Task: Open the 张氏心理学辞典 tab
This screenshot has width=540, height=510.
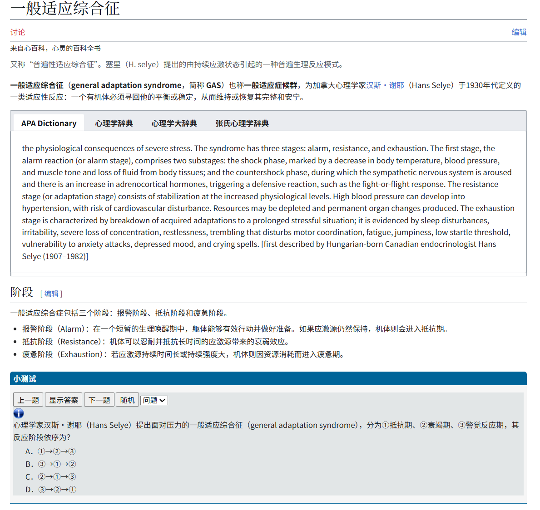Action: point(242,123)
